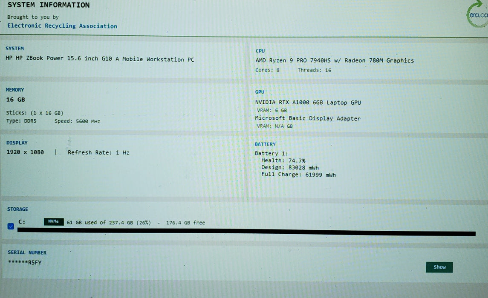
Task: Select the C: drive letter label
Action: pos(22,221)
